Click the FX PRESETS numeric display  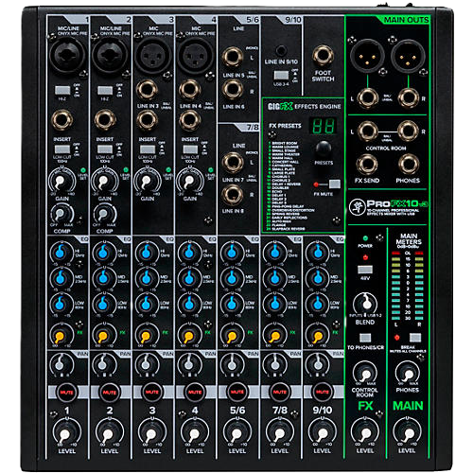click(x=324, y=126)
